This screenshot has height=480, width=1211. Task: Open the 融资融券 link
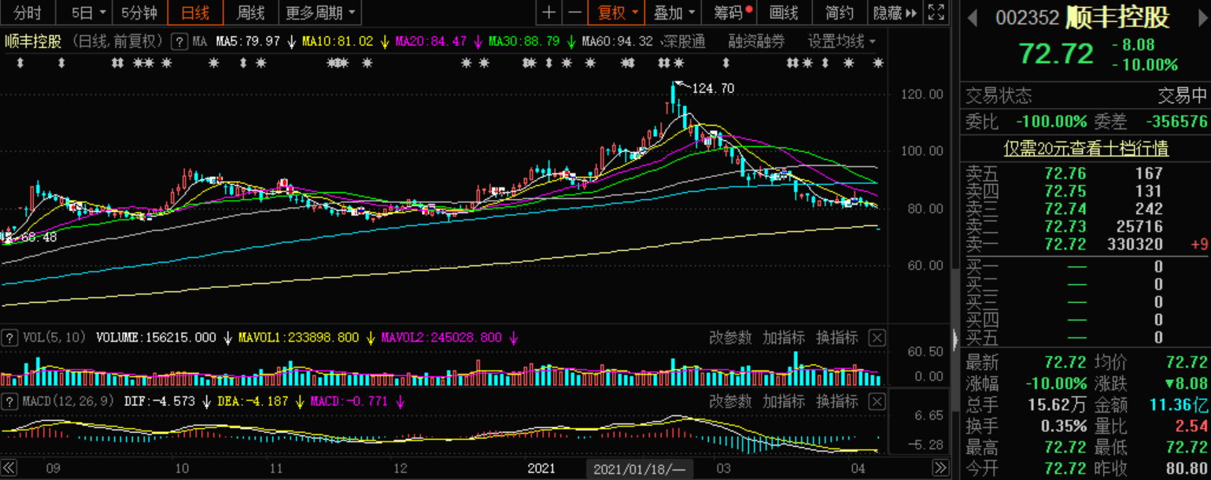point(757,42)
